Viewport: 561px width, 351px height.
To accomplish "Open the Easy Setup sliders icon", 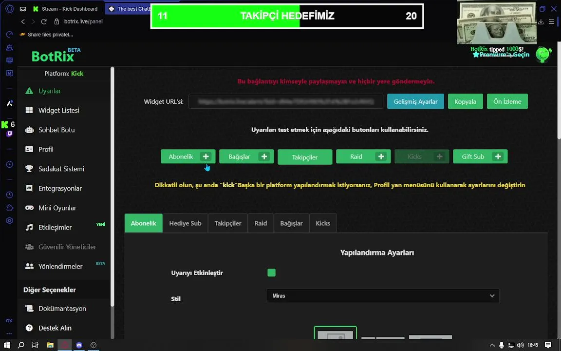I will (x=552, y=22).
